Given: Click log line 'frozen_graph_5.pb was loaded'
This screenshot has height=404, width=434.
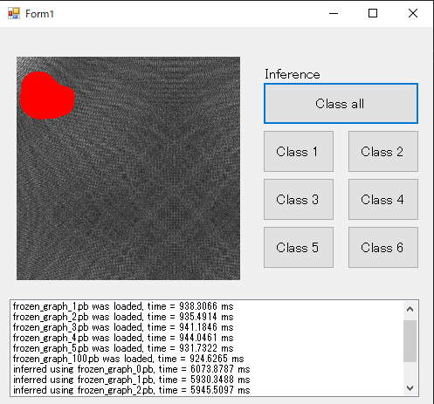Looking at the screenshot, I should point(123,348).
